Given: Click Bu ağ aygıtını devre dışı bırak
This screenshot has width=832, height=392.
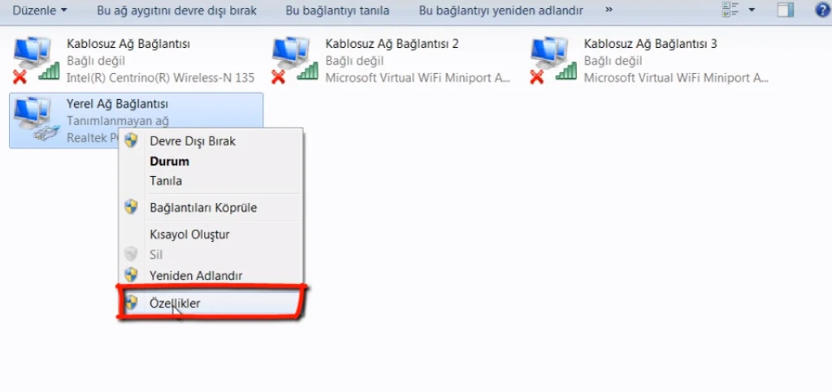Looking at the screenshot, I should 176,10.
